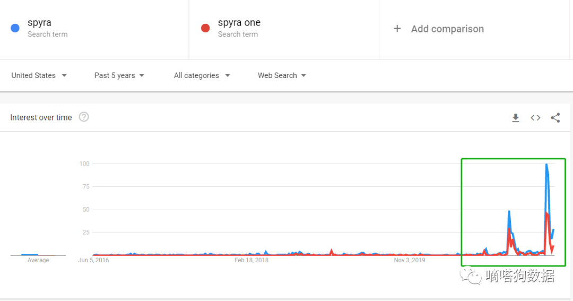Click the Interest over time heading
The image size is (573, 301).
(41, 117)
